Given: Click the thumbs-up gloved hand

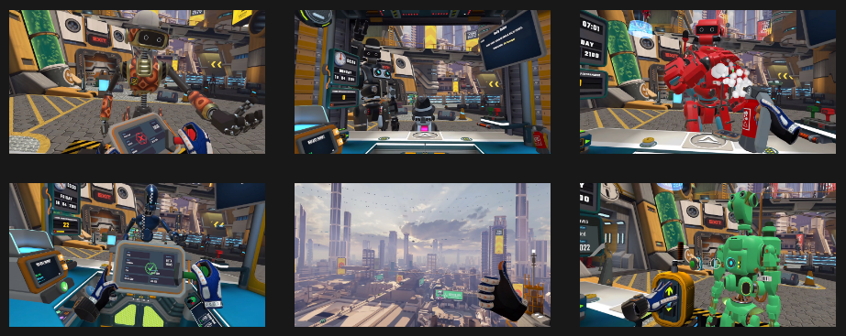Looking at the screenshot, I should (501, 291).
